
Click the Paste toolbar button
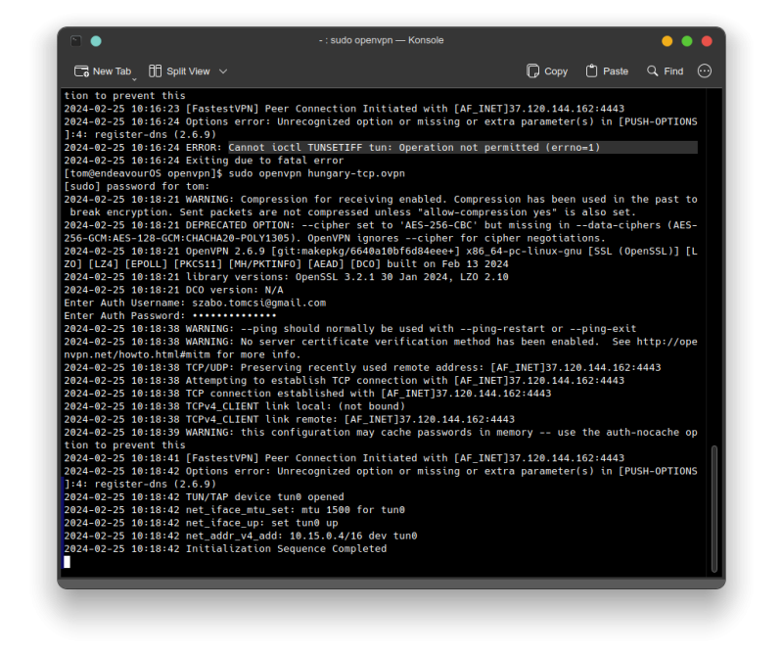coord(607,71)
